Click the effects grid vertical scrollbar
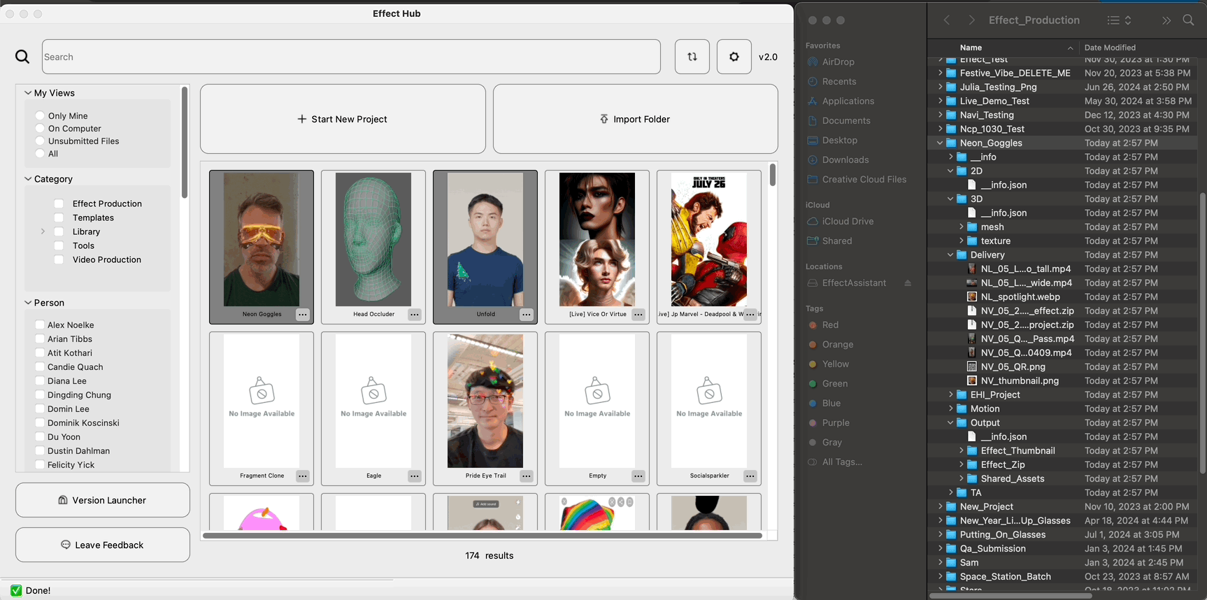The height and width of the screenshot is (600, 1207). point(773,175)
